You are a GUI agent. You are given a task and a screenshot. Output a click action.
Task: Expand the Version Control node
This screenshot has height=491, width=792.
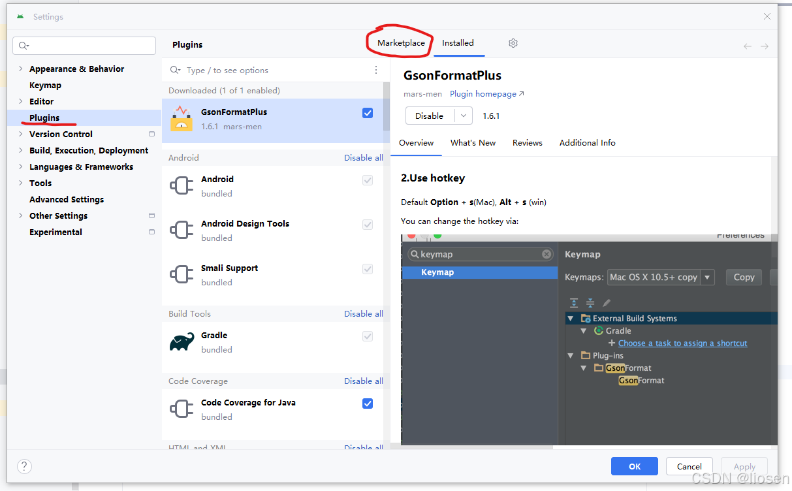pos(20,134)
